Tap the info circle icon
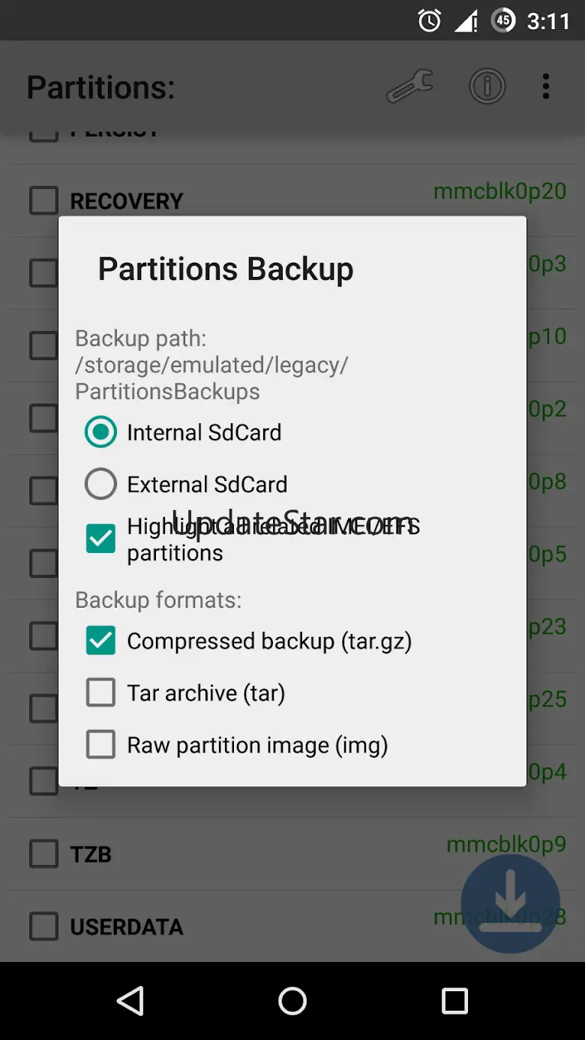585x1040 pixels. (487, 87)
